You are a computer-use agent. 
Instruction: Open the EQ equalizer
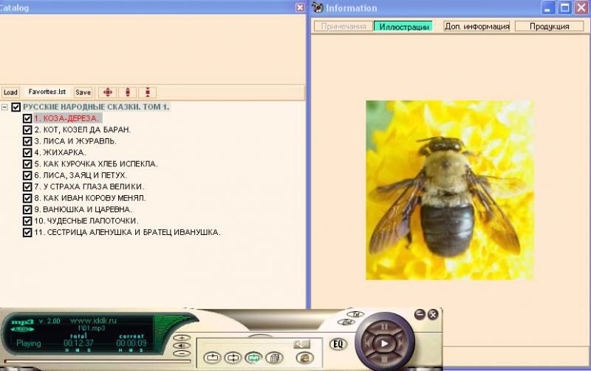[338, 344]
